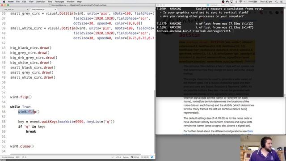The image size is (286, 161).
Task: Click the battery status indicator
Action: pyautogui.click(x=252, y=2)
